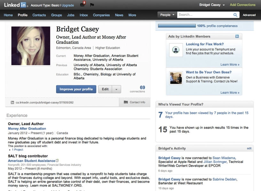Click in the Search input field

click(x=205, y=15)
